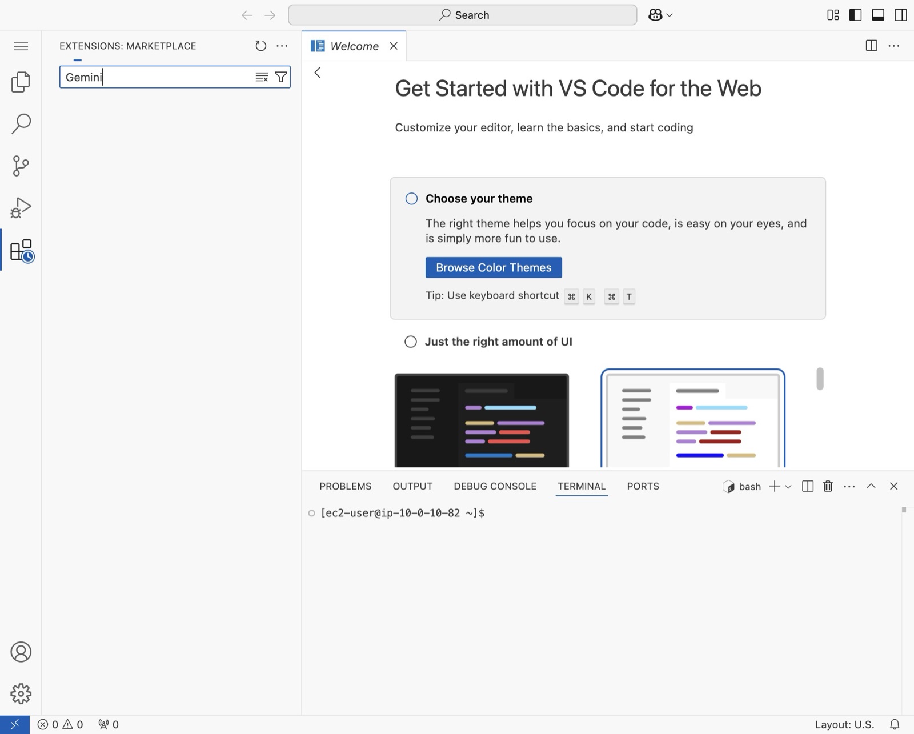
Task: Refresh the extensions marketplace list
Action: point(261,46)
